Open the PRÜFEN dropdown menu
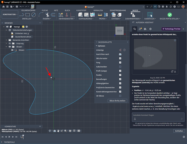The width and height of the screenshot is (187, 144). tap(103, 19)
